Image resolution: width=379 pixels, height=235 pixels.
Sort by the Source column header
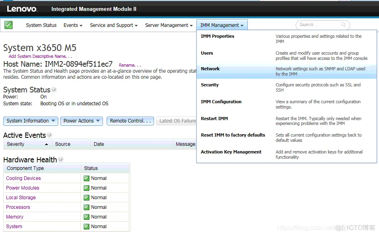(71, 144)
